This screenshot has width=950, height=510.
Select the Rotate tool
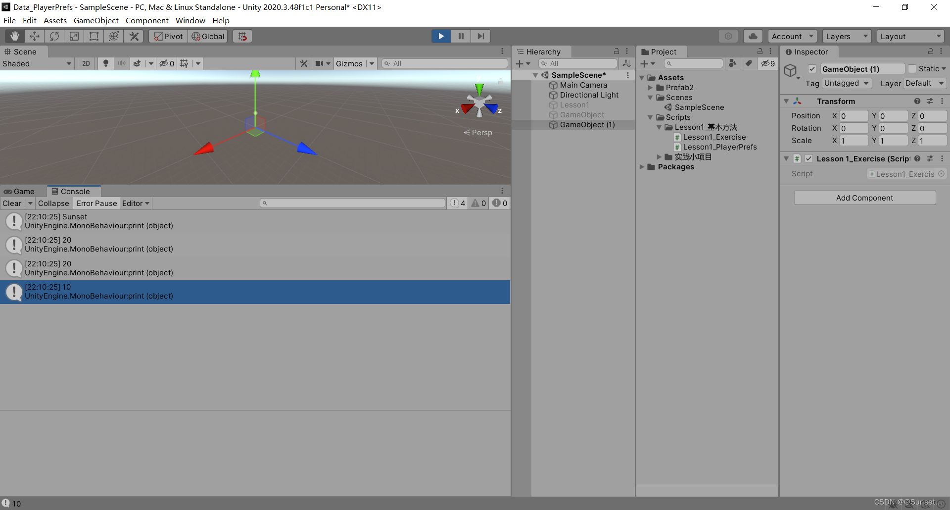(54, 36)
